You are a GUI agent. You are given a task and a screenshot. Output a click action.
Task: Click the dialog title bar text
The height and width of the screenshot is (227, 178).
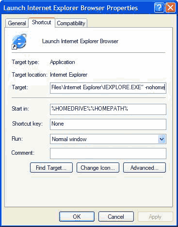70,8
